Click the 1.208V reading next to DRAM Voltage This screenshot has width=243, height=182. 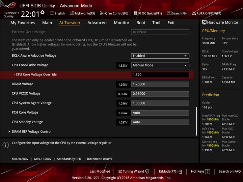tap(123, 85)
